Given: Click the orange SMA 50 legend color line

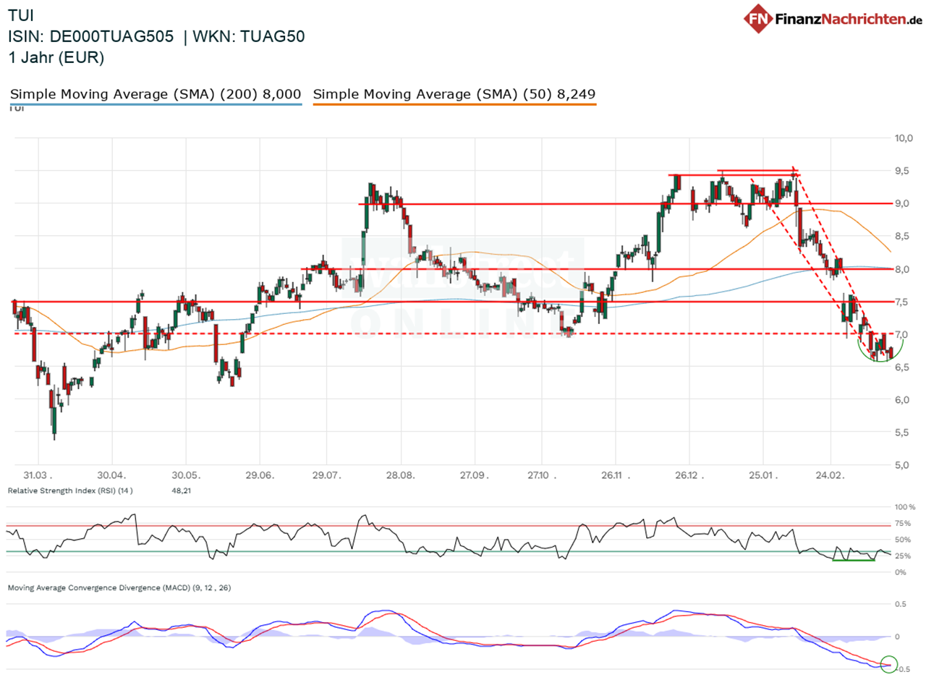Looking at the screenshot, I should (454, 105).
